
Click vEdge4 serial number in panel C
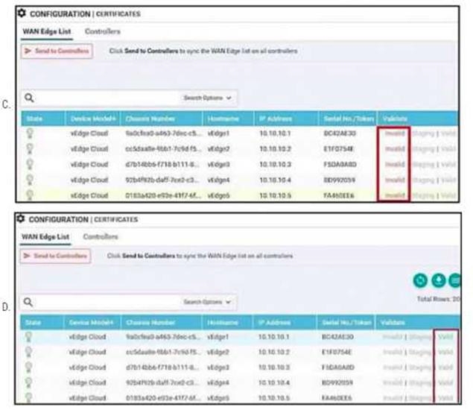[x=340, y=180]
